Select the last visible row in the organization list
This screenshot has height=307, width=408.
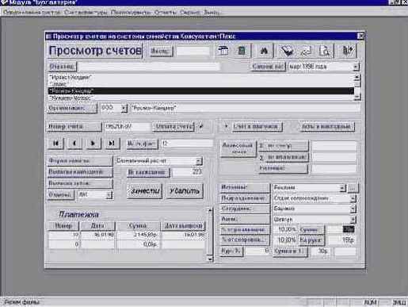[200, 98]
